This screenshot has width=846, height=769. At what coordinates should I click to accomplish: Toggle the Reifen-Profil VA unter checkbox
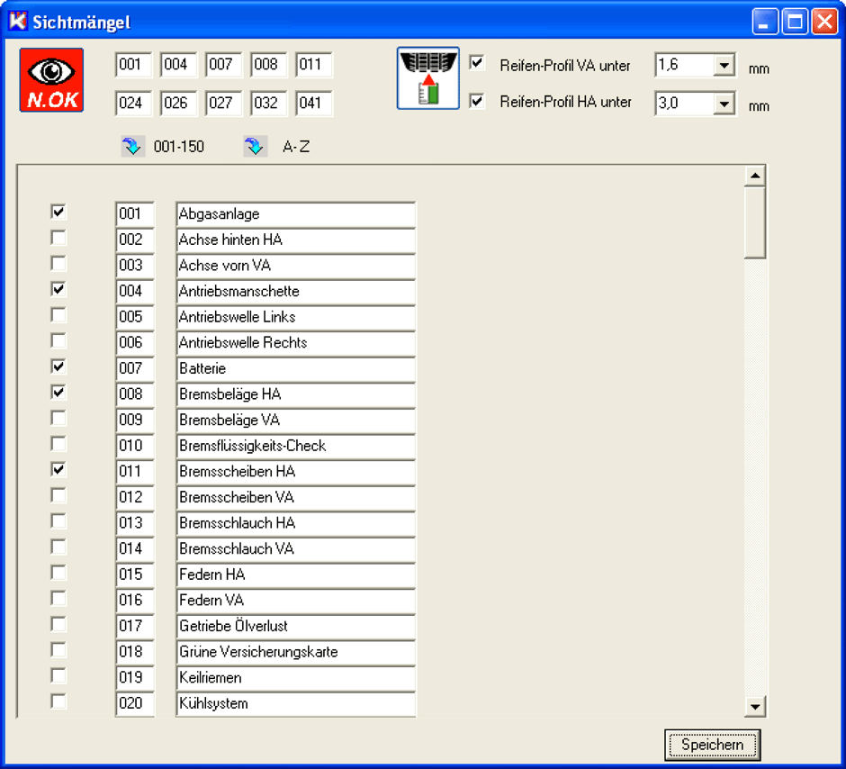478,64
